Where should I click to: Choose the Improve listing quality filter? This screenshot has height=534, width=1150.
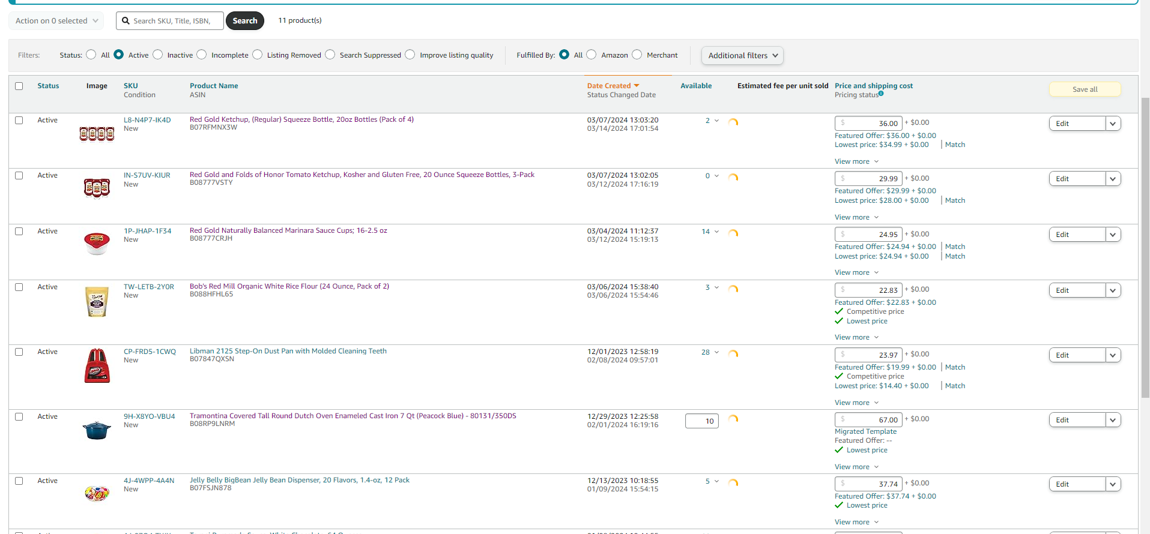point(410,55)
